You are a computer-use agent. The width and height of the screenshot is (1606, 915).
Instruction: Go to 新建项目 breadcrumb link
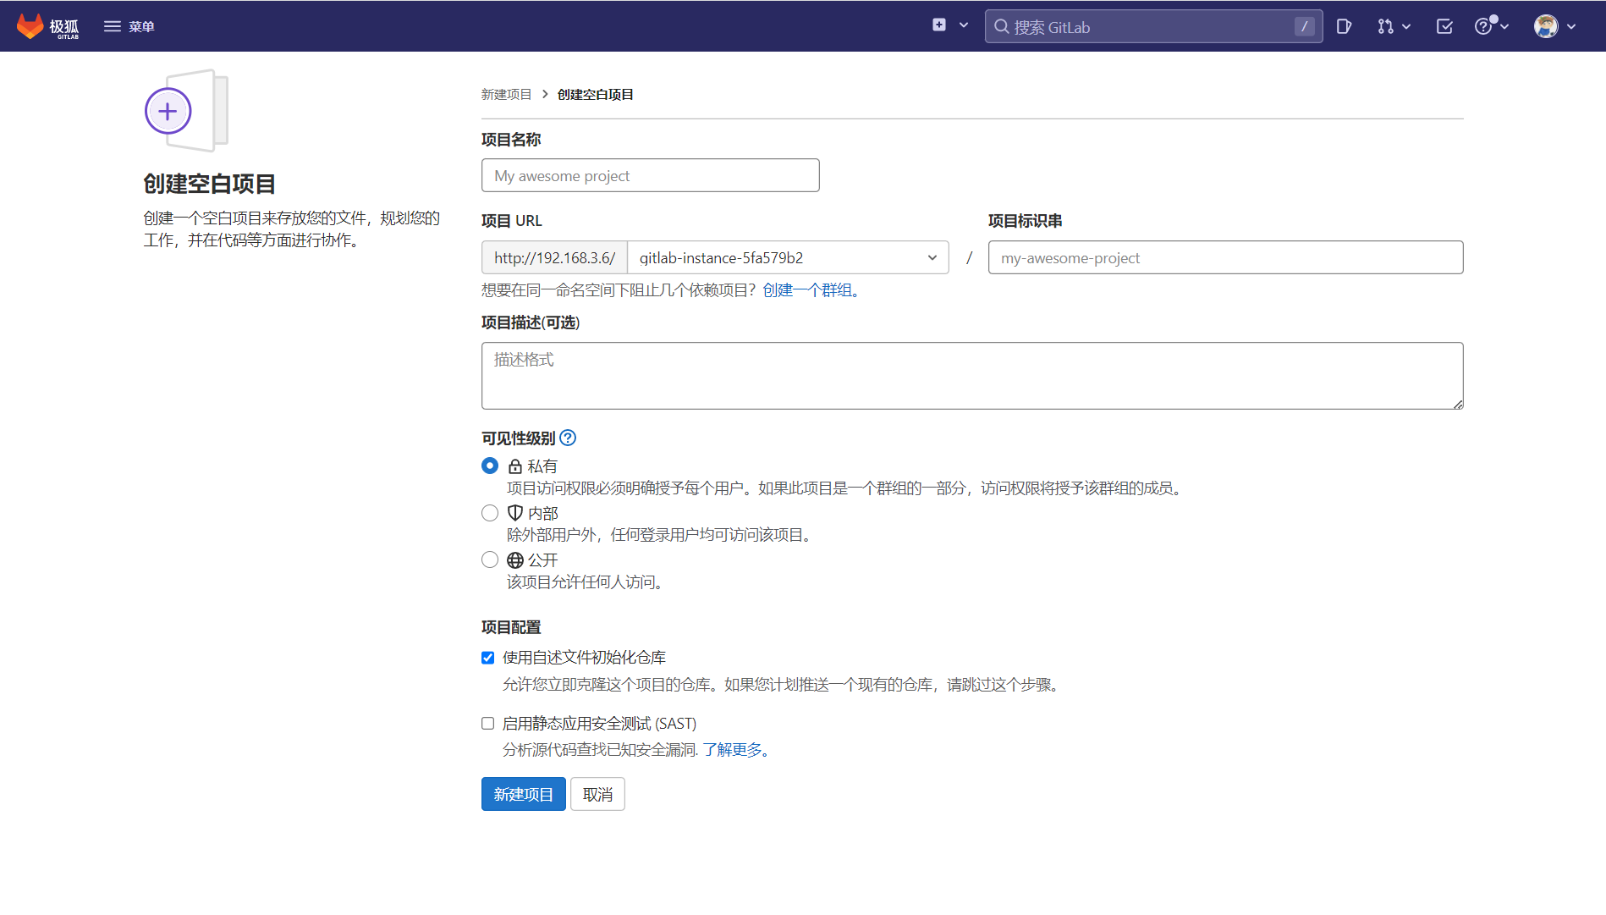coord(506,94)
